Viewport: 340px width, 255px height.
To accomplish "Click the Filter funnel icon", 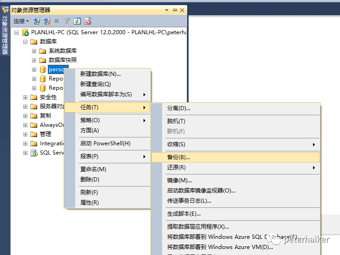I will 67,21.
